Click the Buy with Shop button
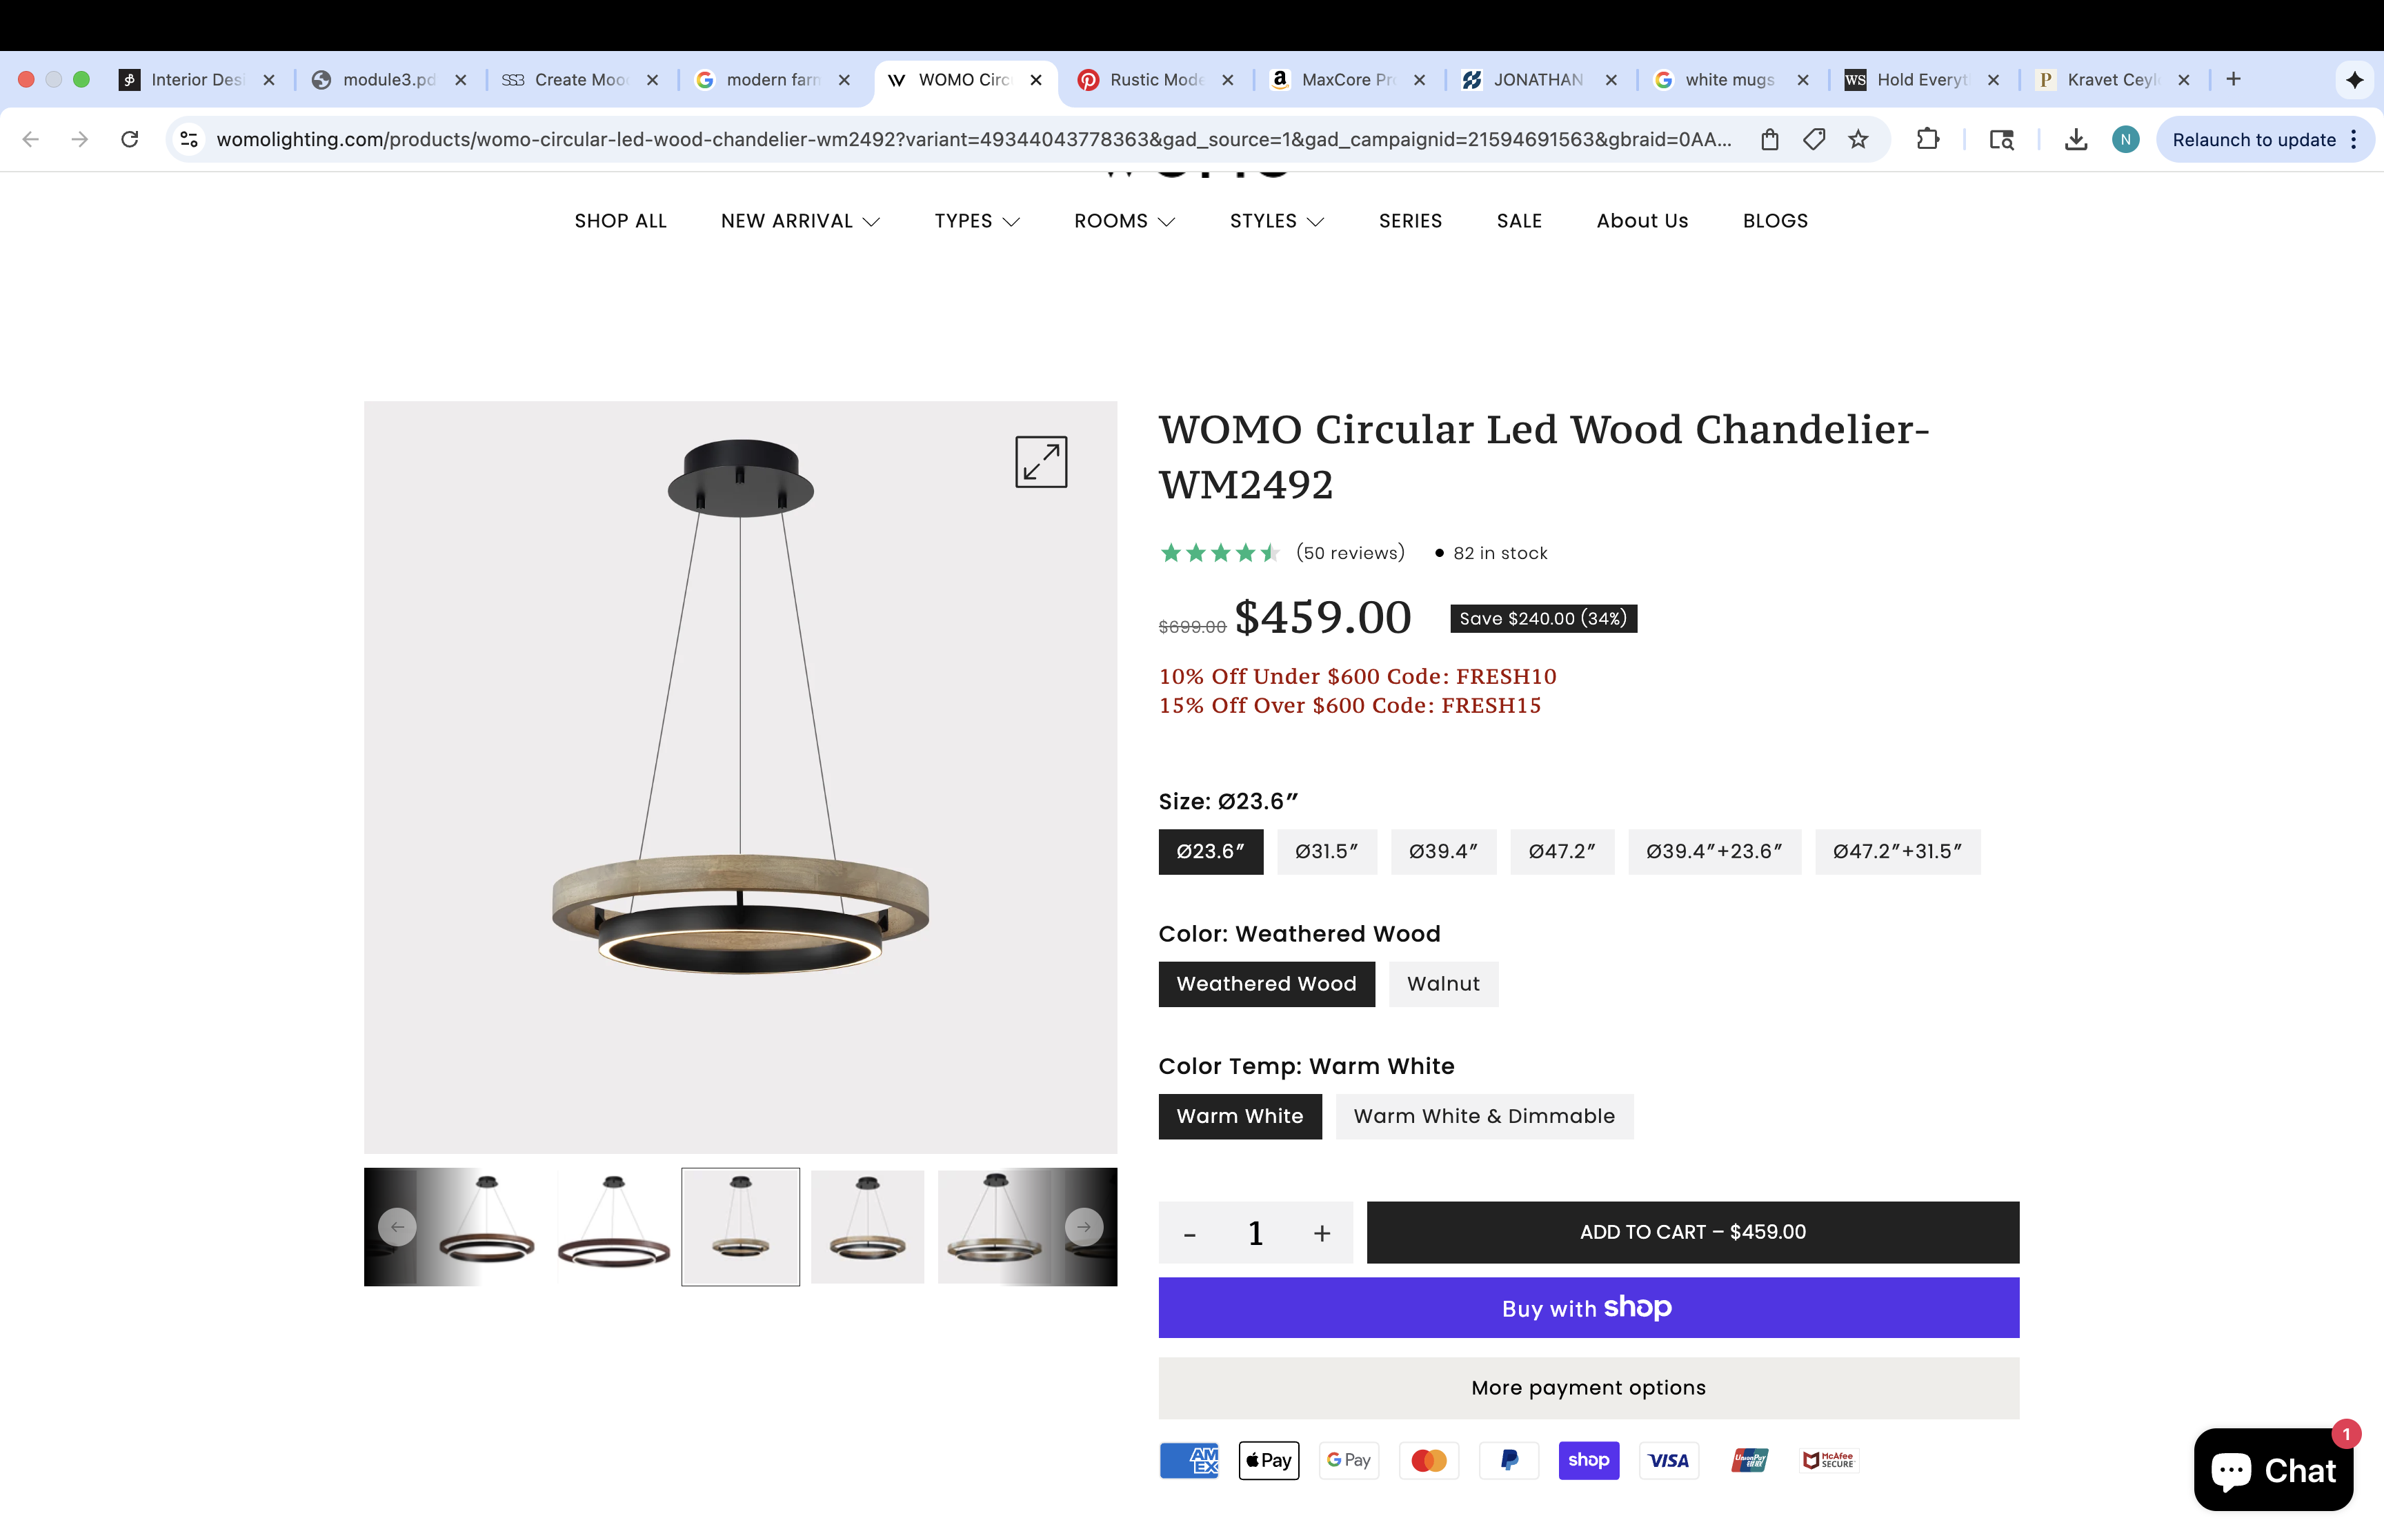 [x=1588, y=1308]
